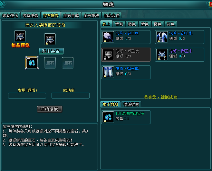Image resolution: width=212 pixels, height=171 pixels.
Task: Click the inlaid blue gem slot with orange frame
Action: (32, 63)
